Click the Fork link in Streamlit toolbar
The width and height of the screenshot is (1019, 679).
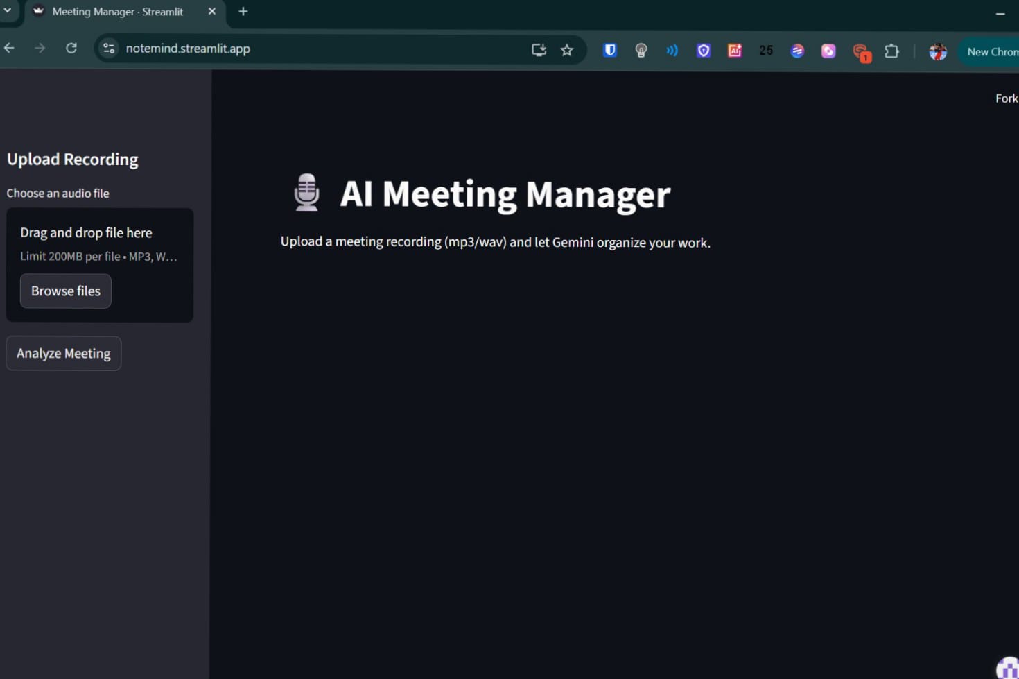[x=1007, y=98]
